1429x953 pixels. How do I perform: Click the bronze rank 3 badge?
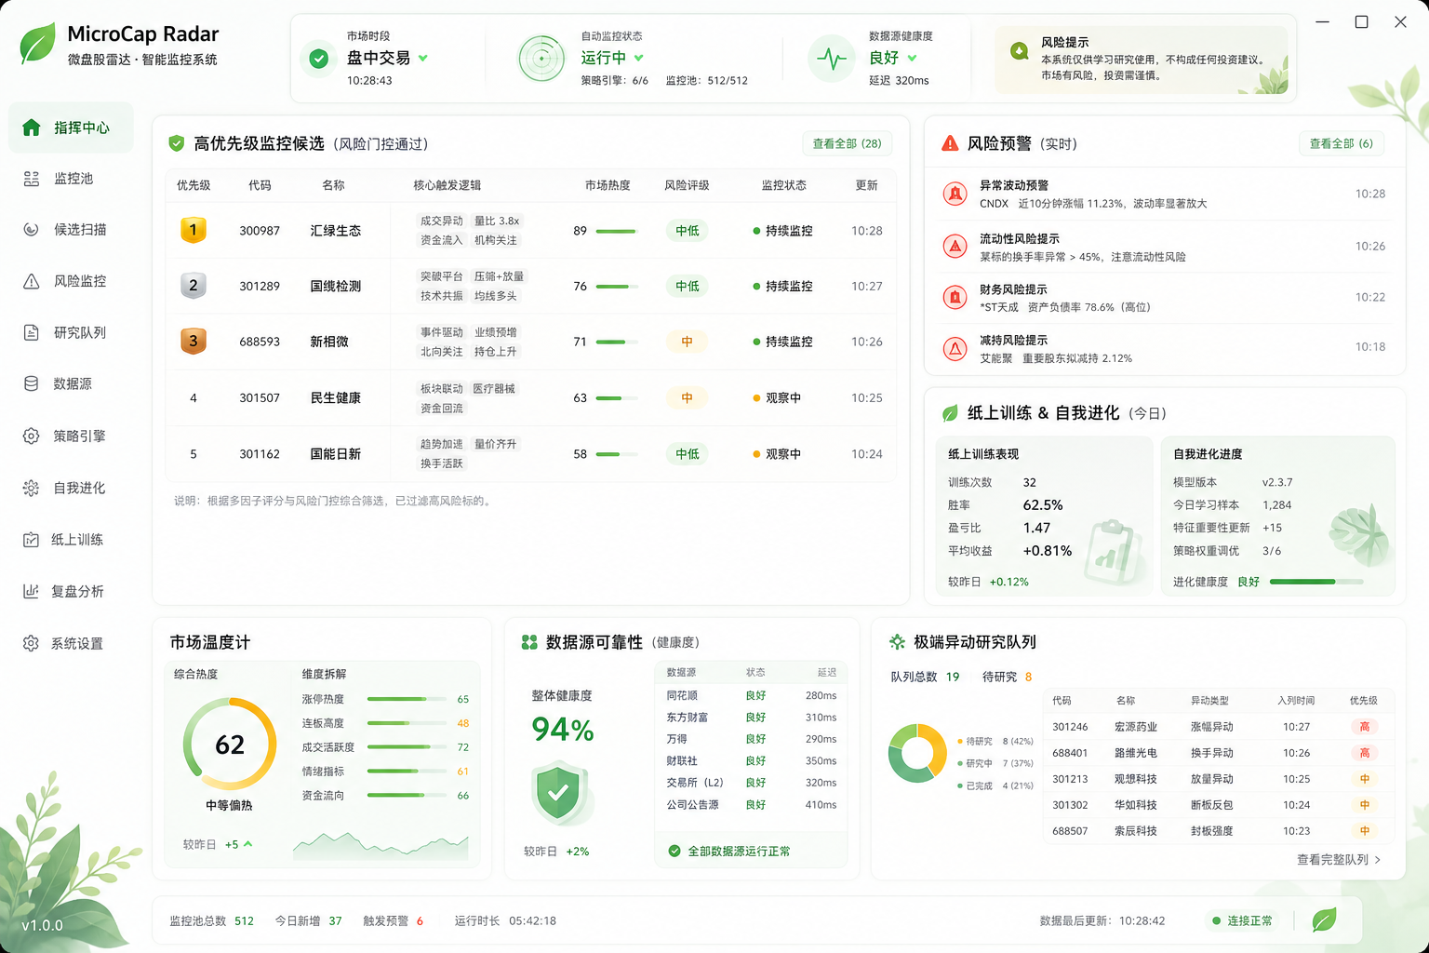[x=194, y=342]
